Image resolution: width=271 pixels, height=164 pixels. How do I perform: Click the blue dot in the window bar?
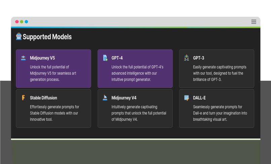point(26,22)
